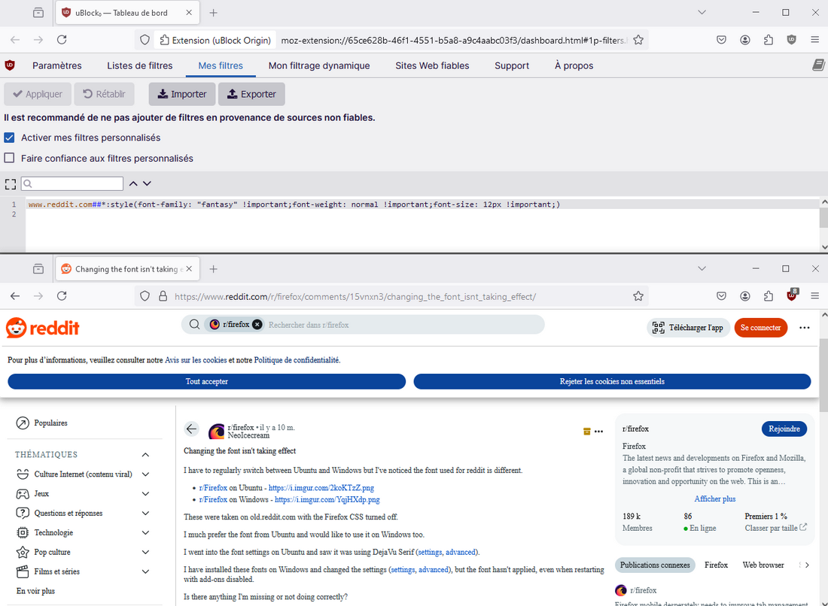Screen dimensions: 828x606
Task: Expand Culture Internet (contenu viral)
Action: pos(145,474)
